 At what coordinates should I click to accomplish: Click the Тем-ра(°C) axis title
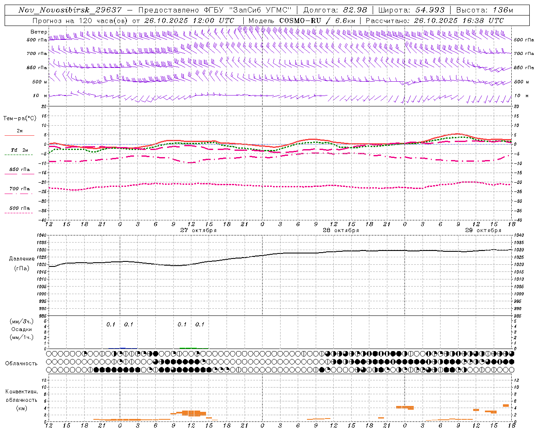tap(20, 119)
